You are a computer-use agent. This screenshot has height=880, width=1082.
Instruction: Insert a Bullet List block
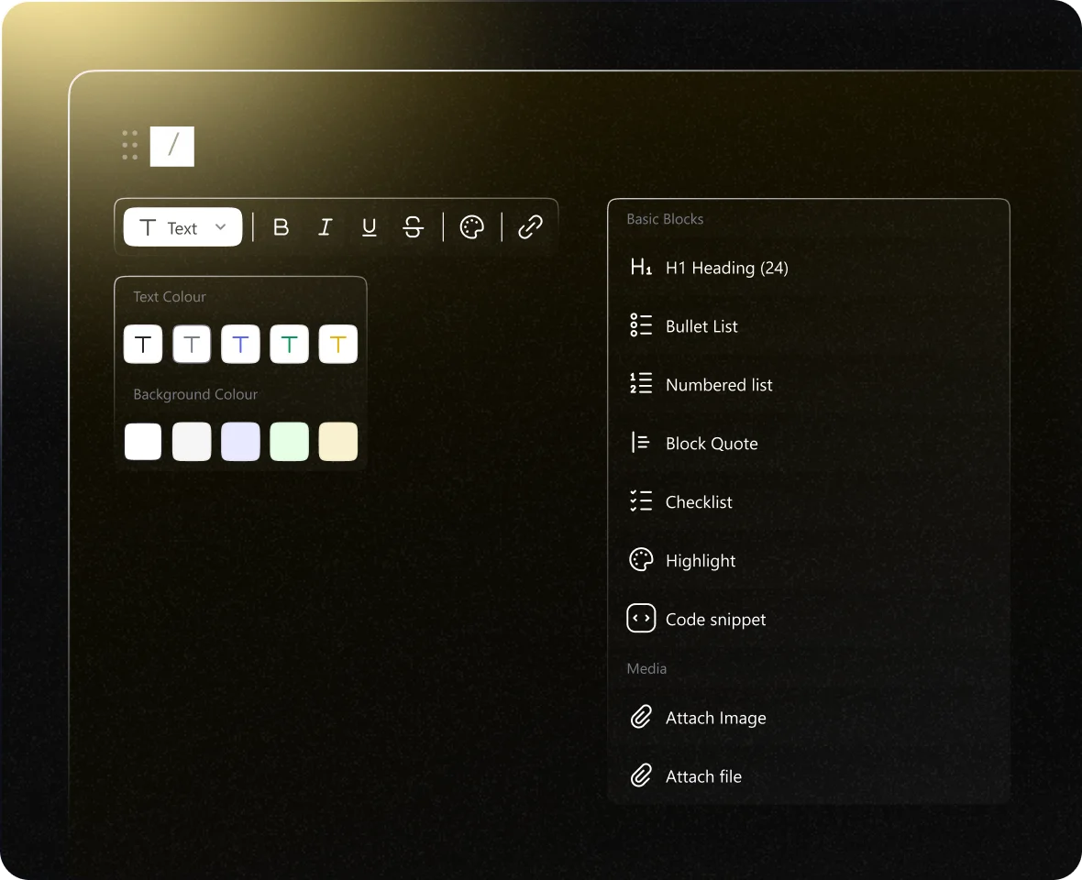pyautogui.click(x=701, y=326)
